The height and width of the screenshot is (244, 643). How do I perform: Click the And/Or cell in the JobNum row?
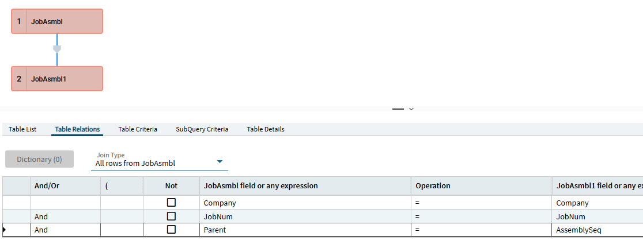(x=65, y=216)
